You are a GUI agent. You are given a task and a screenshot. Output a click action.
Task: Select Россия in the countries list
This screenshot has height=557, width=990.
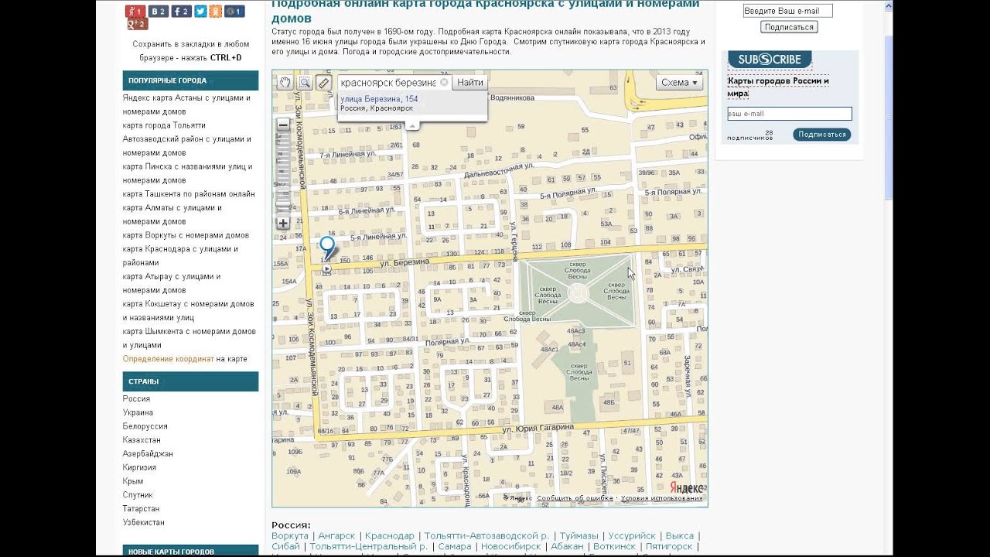136,399
